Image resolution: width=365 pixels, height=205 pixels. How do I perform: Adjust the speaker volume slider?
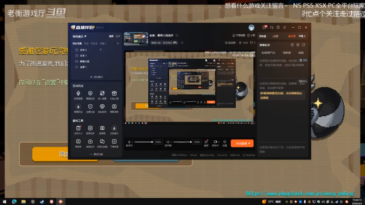182,142
